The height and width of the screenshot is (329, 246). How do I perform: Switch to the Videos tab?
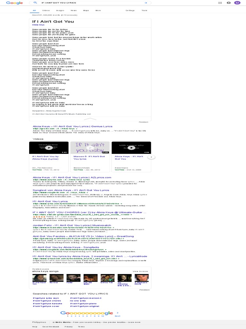[46, 10]
